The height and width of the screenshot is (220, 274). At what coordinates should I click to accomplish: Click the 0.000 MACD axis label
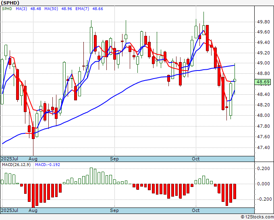click(x=264, y=184)
